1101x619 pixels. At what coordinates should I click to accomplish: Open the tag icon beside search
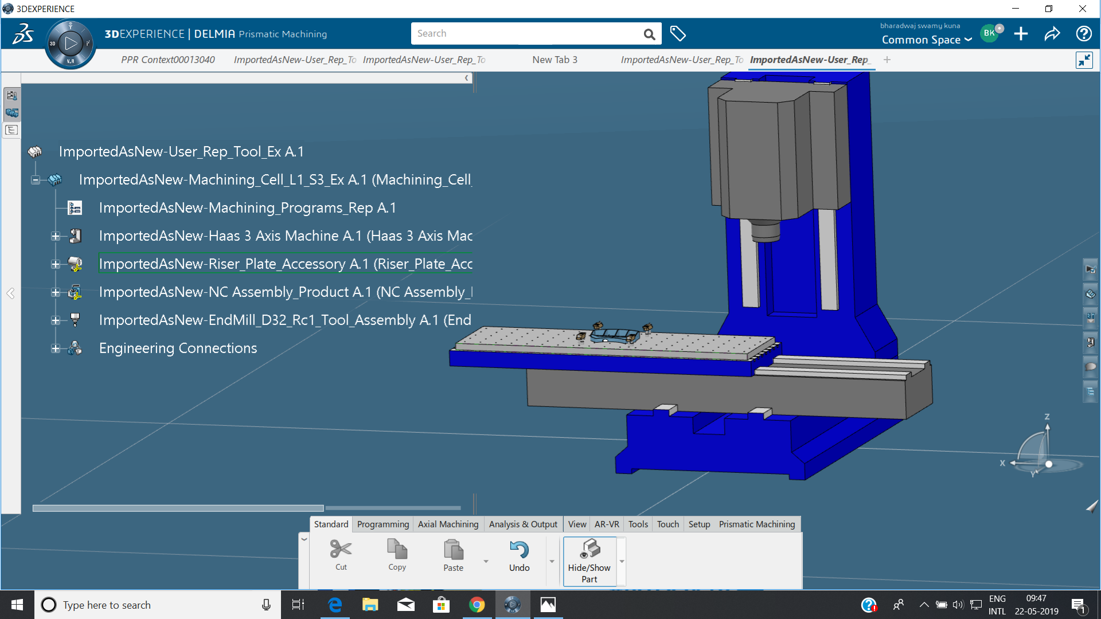click(x=678, y=34)
